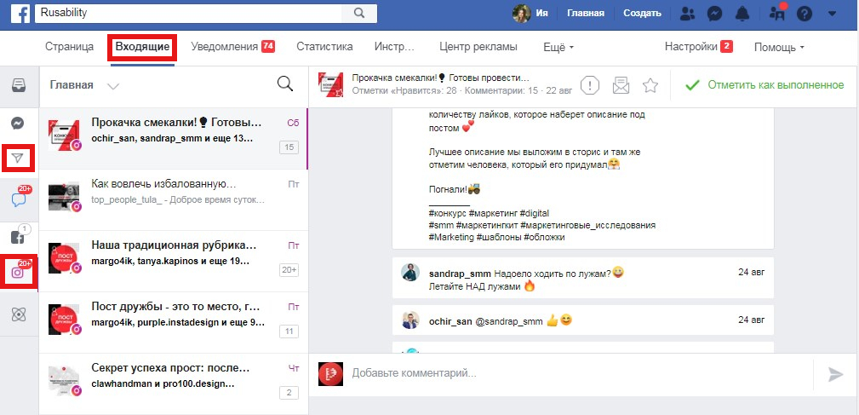
Task: Select the Facebook comments icon in the sidebar
Action: point(18,237)
